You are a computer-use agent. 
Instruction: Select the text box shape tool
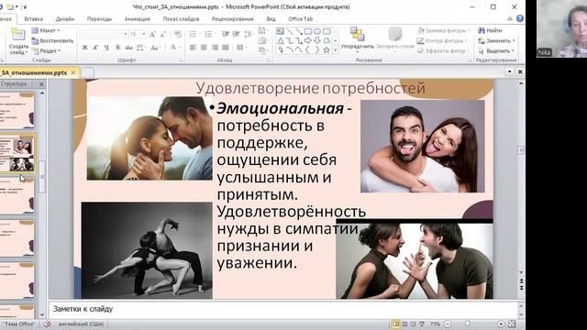(x=280, y=31)
